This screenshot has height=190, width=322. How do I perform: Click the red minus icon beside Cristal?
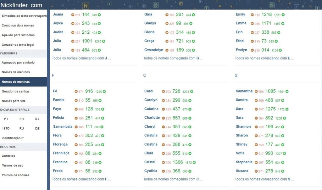tap(163, 162)
